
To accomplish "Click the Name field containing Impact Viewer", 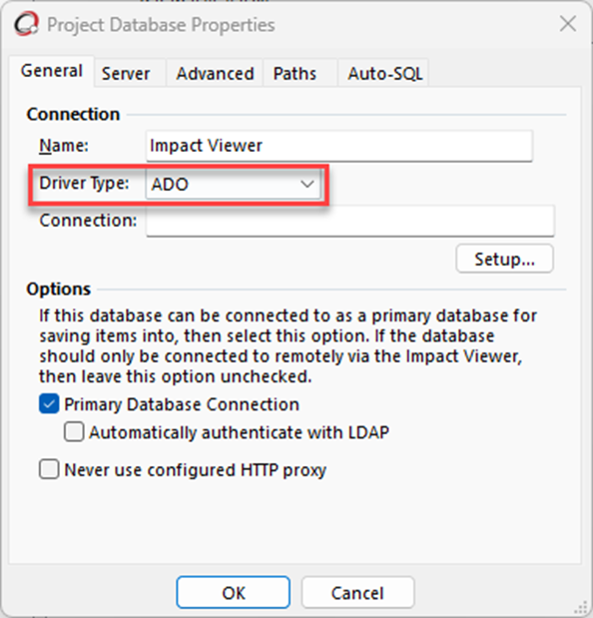I will (x=339, y=146).
